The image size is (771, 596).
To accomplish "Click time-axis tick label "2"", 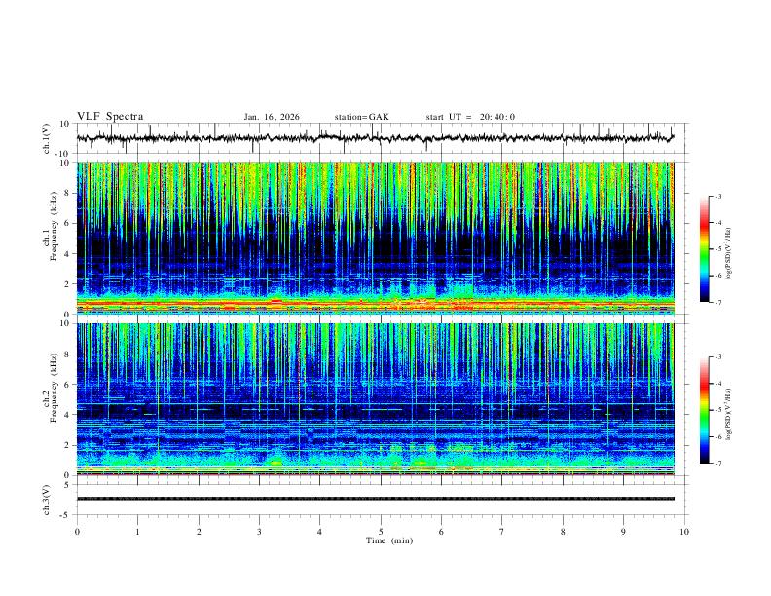I will (199, 532).
